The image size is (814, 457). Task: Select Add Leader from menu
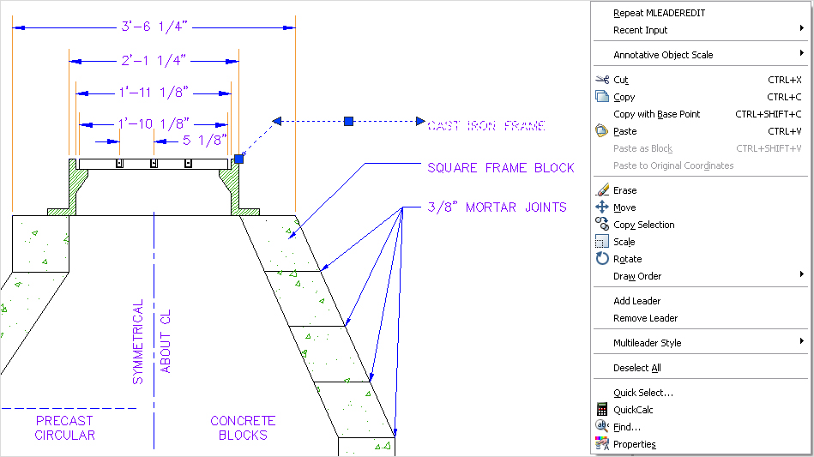click(636, 301)
